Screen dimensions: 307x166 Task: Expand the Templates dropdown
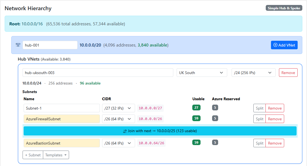(56, 155)
